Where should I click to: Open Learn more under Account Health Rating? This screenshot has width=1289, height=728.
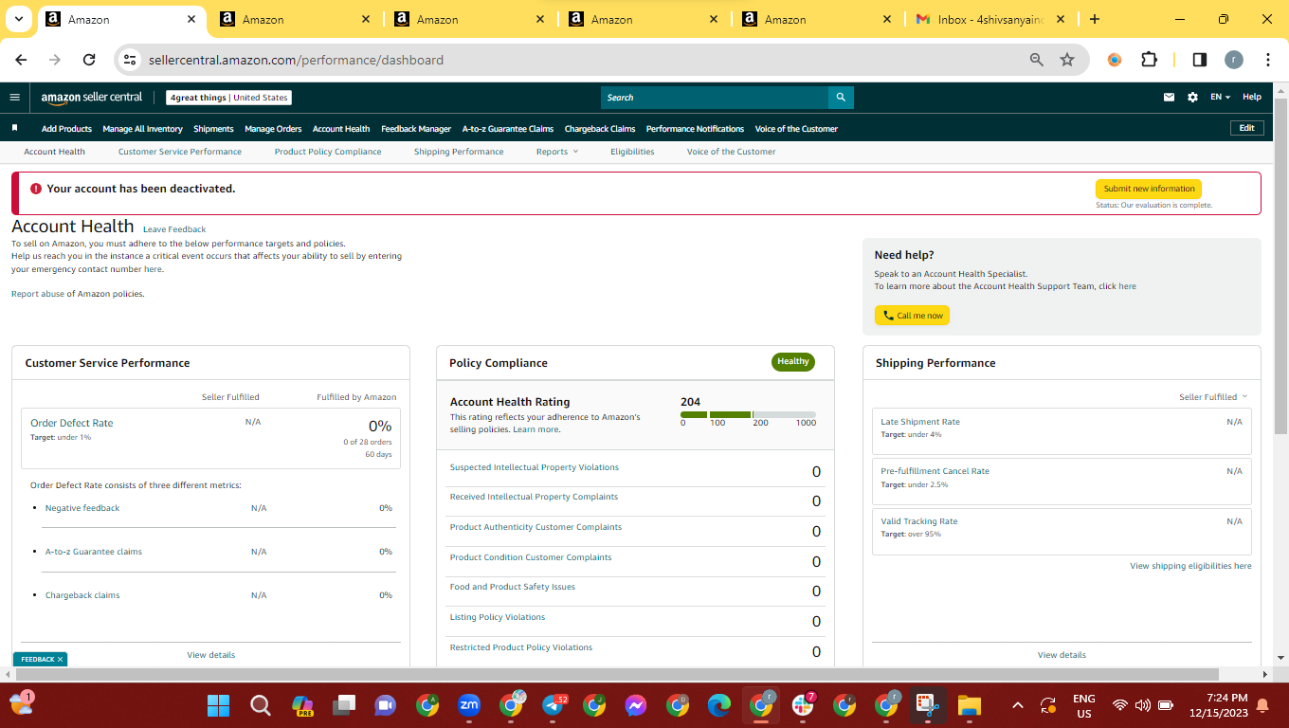pos(536,429)
